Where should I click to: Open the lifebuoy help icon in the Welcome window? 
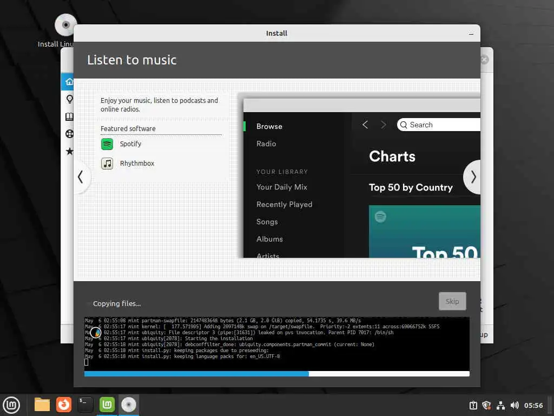click(70, 134)
